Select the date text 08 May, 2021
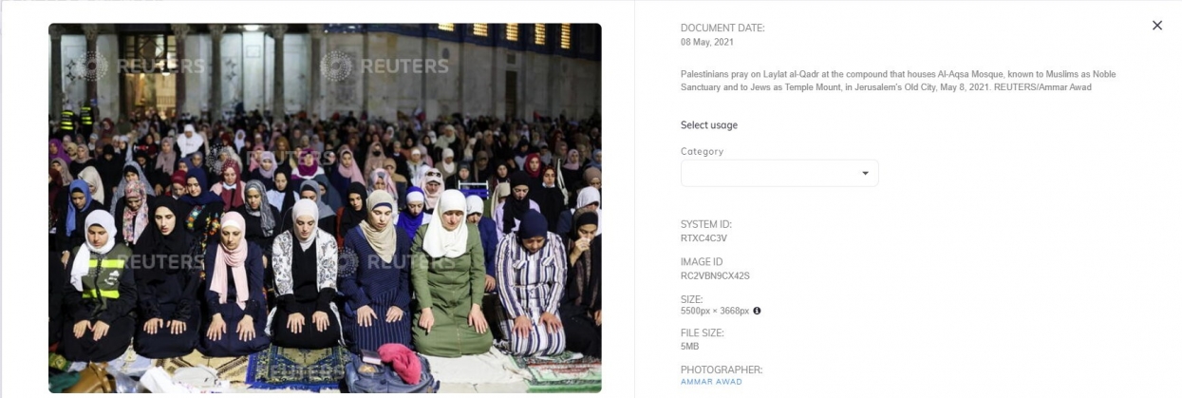This screenshot has height=398, width=1182. 707,43
